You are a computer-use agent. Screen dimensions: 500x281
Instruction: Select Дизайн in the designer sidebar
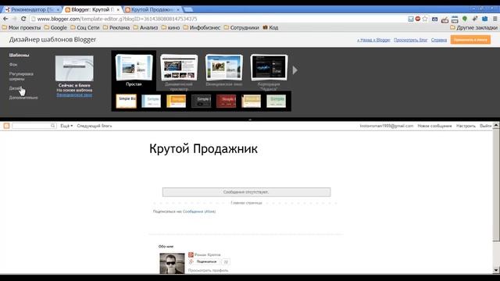click(x=16, y=88)
